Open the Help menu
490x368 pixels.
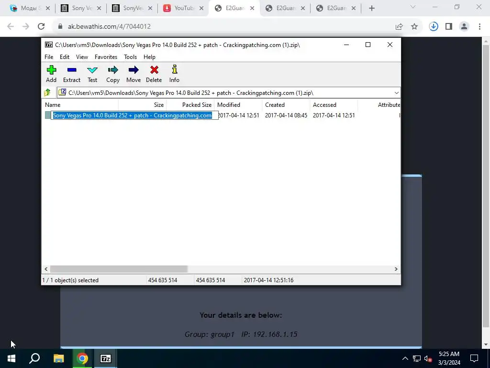point(149,57)
